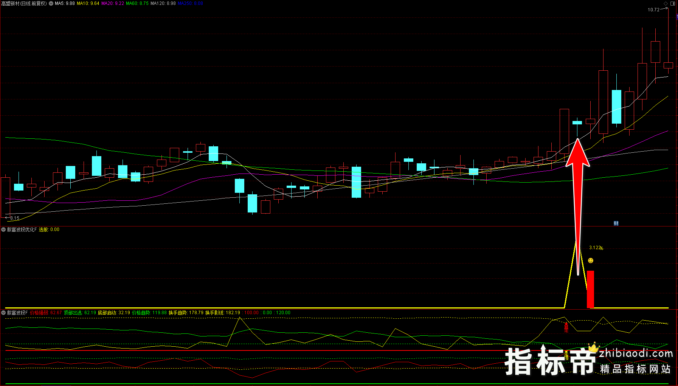Image resolution: width=678 pixels, height=386 pixels.
Task: Click the MA250: 8.08 label
Action: [x=190, y=3]
